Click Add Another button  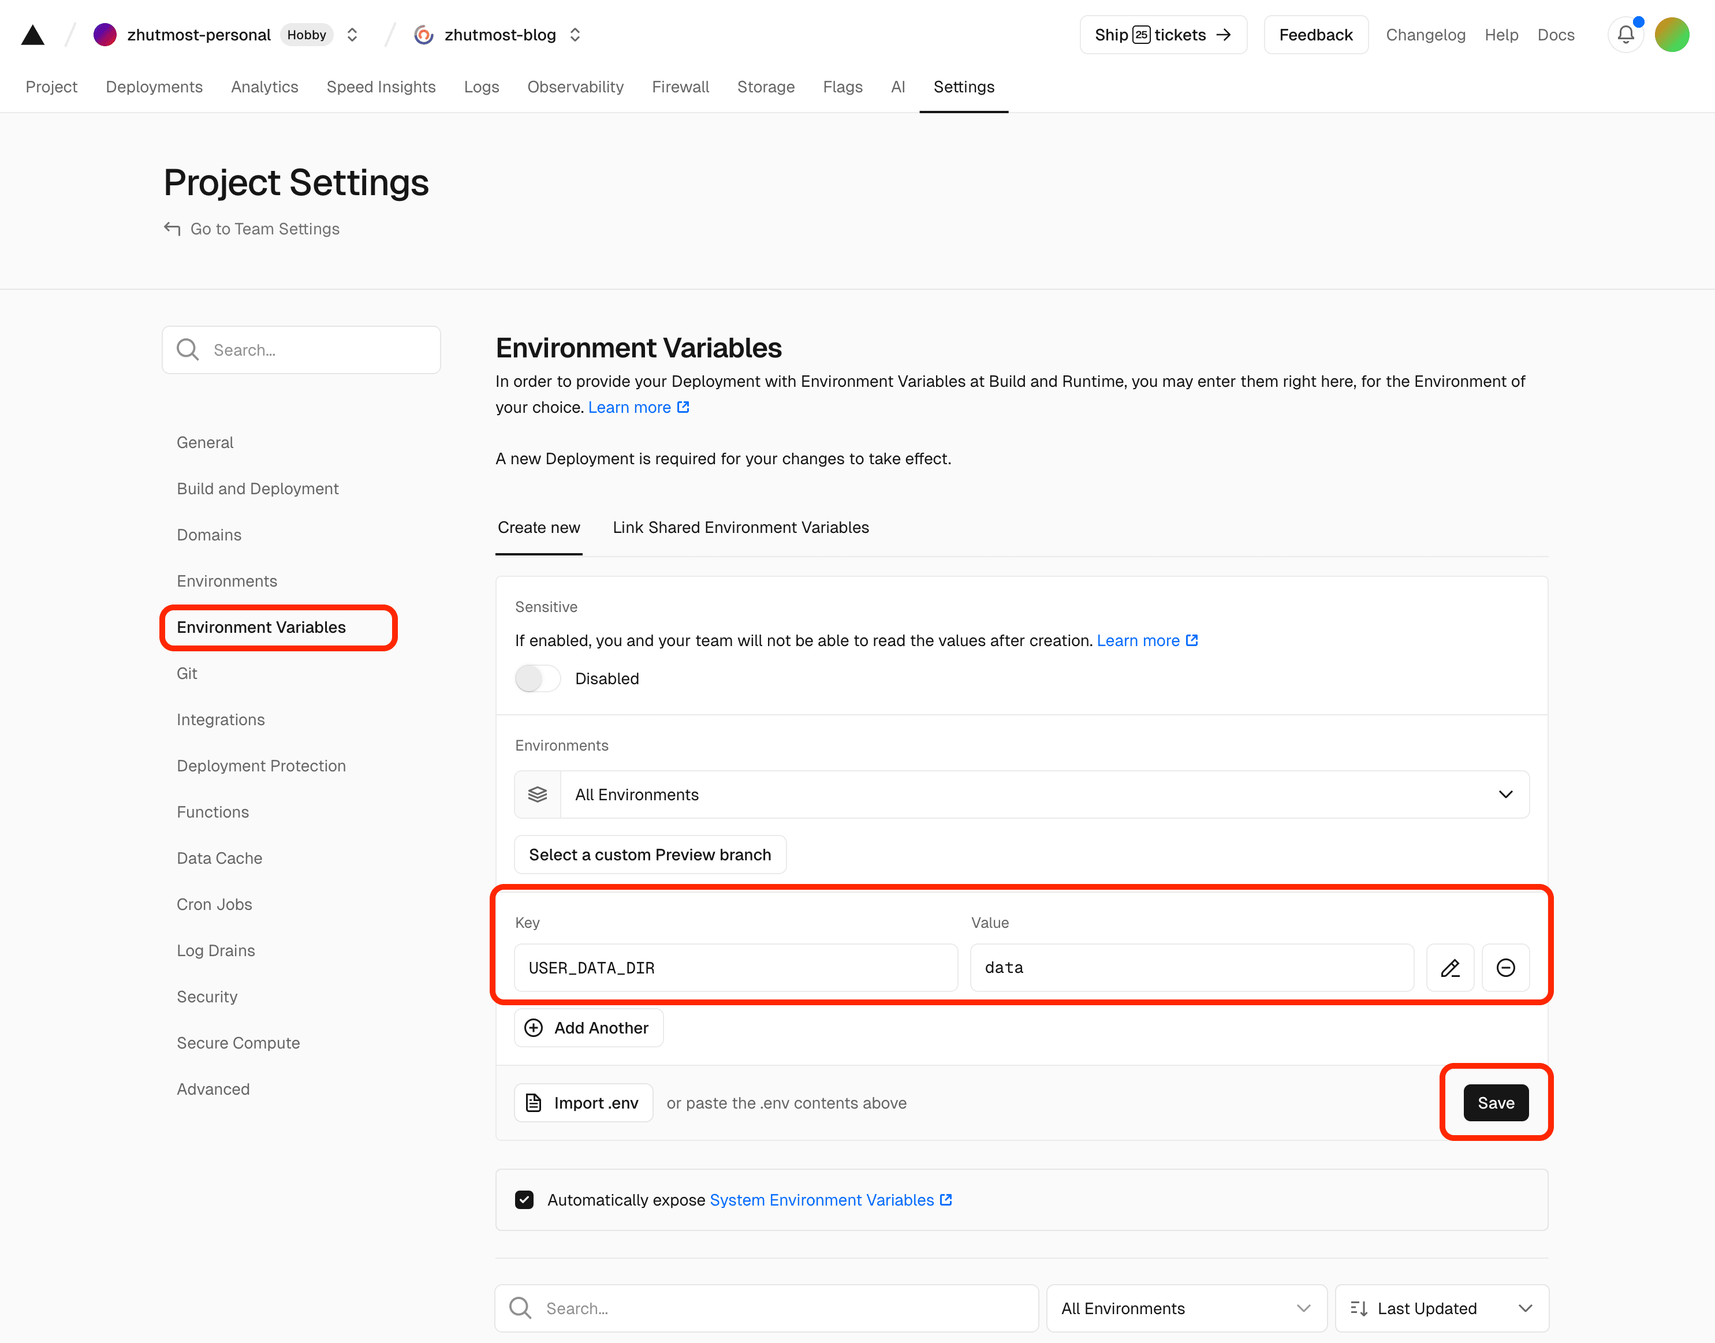coord(589,1028)
